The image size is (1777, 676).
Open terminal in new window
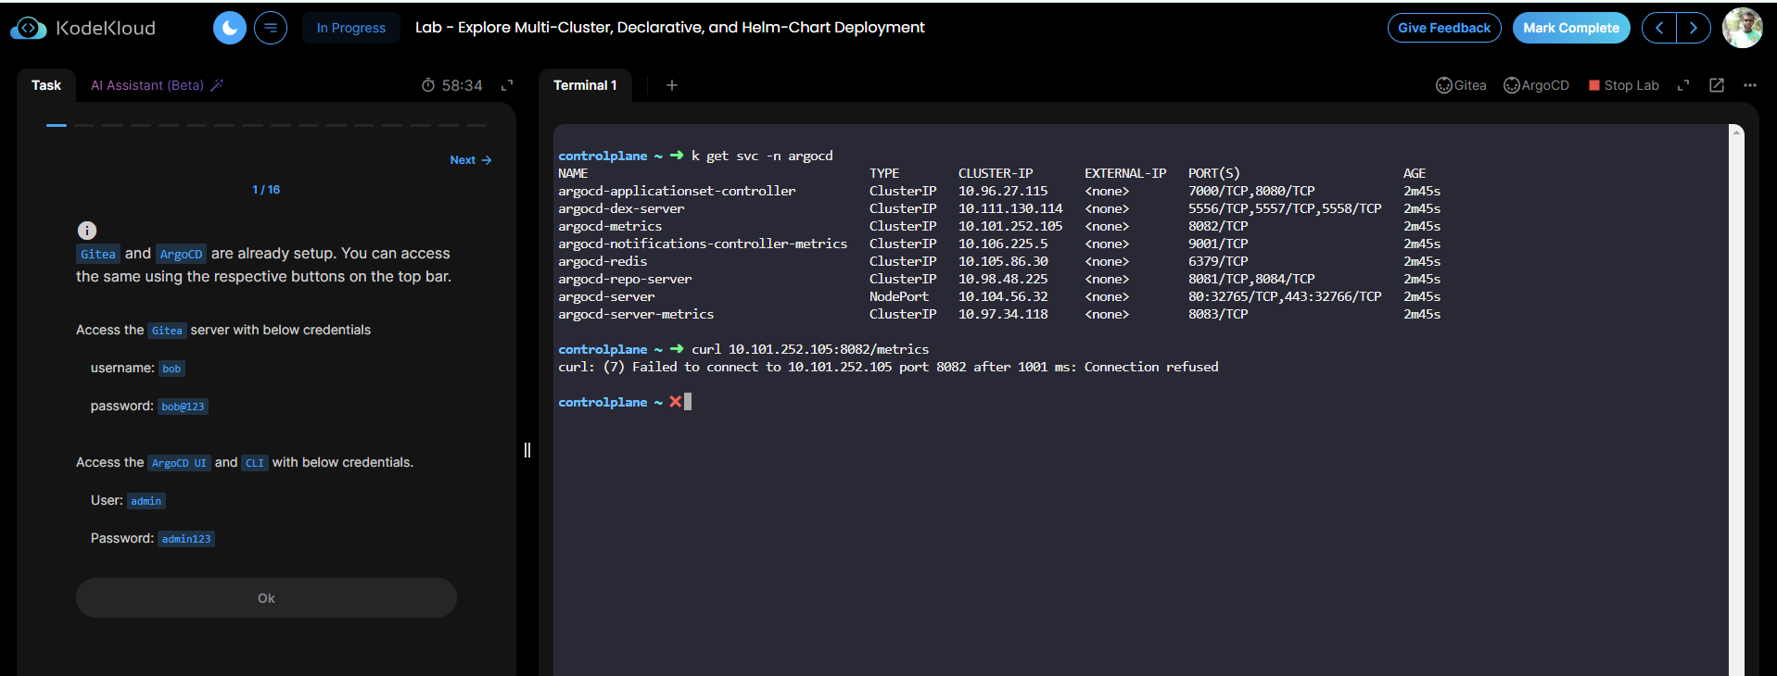tap(1717, 85)
